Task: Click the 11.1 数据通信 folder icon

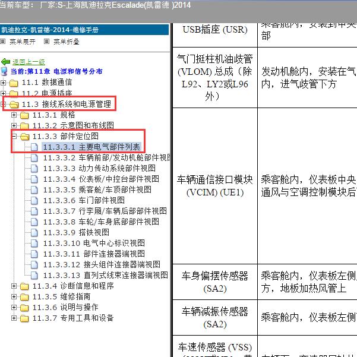Action: (x=14, y=83)
